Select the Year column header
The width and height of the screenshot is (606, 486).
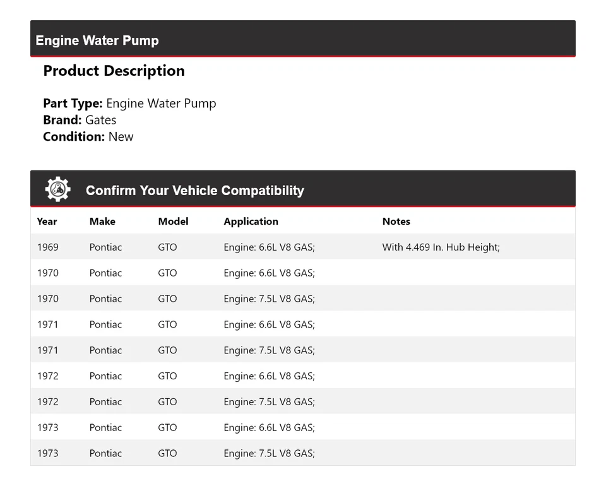pyautogui.click(x=47, y=222)
